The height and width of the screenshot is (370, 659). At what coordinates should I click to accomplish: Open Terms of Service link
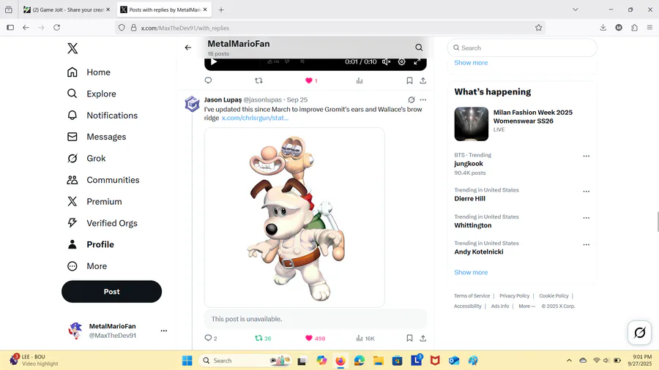point(472,295)
